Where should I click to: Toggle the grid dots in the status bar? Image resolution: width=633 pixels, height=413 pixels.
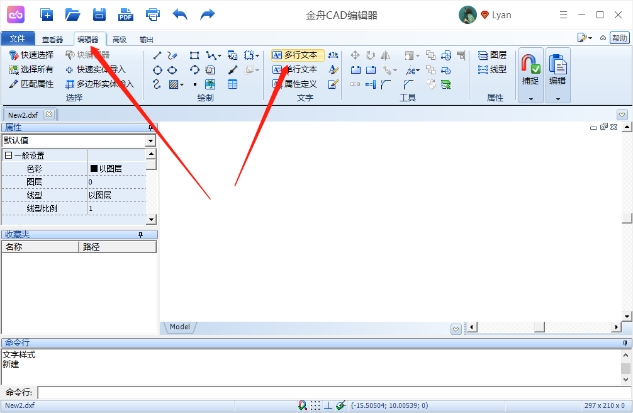(315, 405)
